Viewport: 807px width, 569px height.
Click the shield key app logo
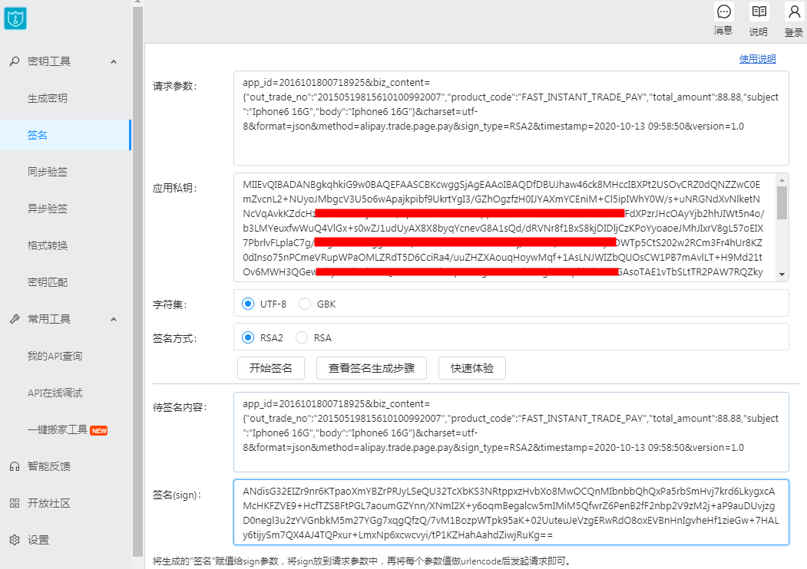15,18
